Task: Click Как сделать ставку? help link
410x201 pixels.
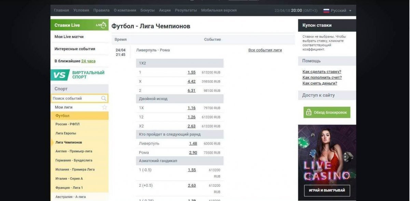Action: click(x=322, y=72)
